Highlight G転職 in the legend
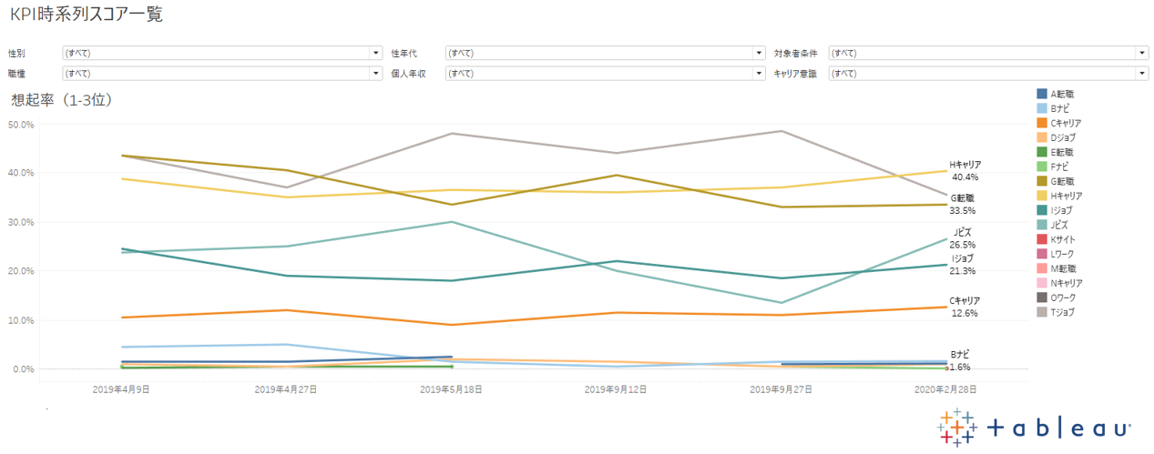 [x=1063, y=181]
